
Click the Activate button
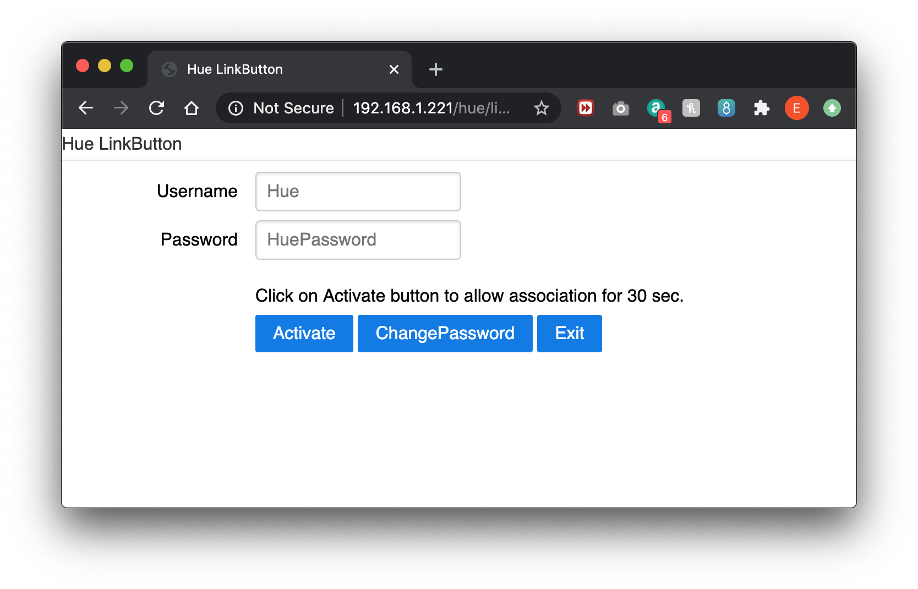click(304, 333)
